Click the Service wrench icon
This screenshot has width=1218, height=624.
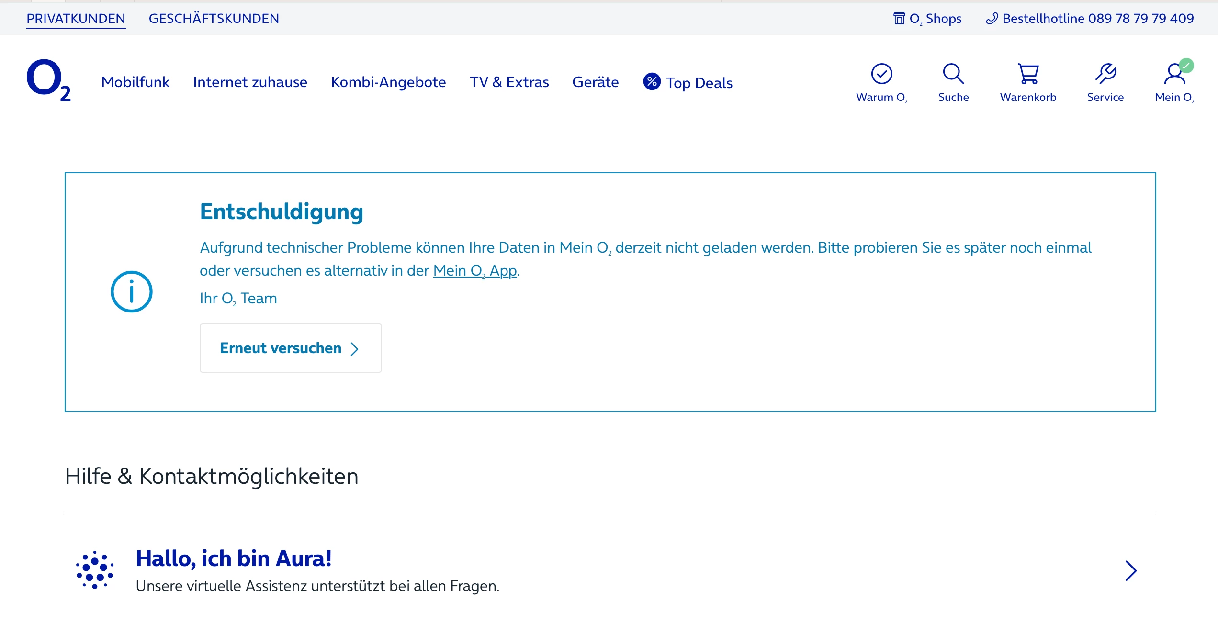click(x=1105, y=74)
